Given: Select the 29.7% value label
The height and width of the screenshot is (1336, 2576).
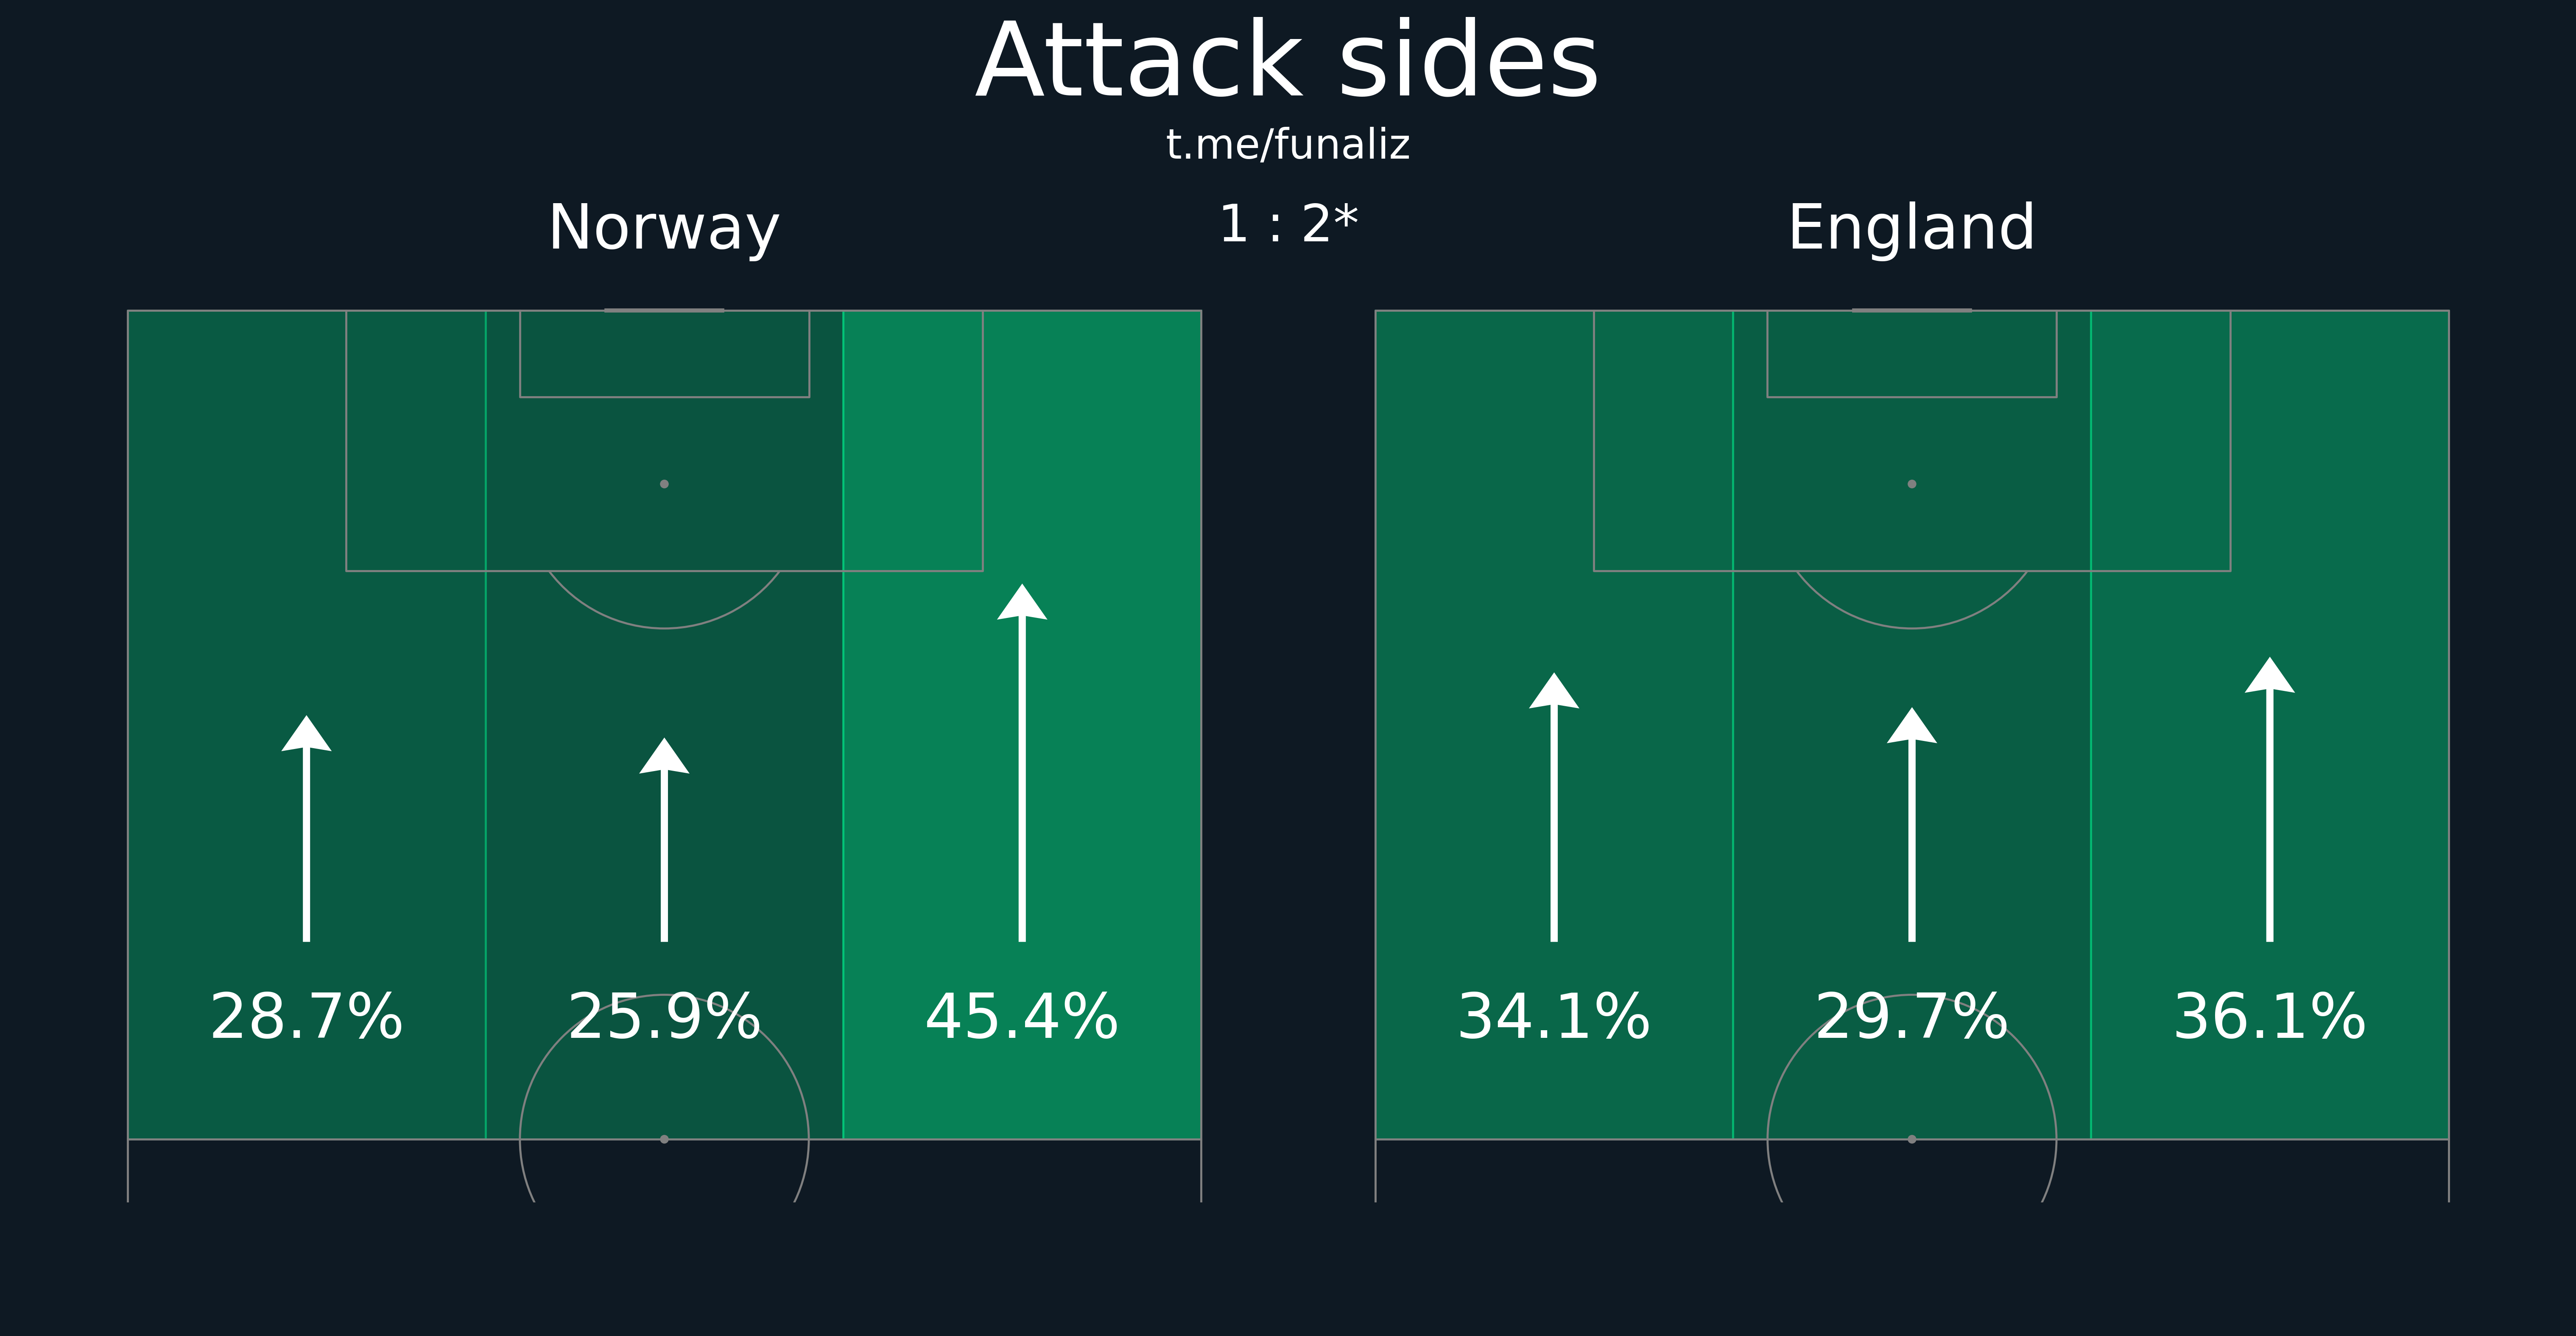Looking at the screenshot, I should click(x=1912, y=1017).
